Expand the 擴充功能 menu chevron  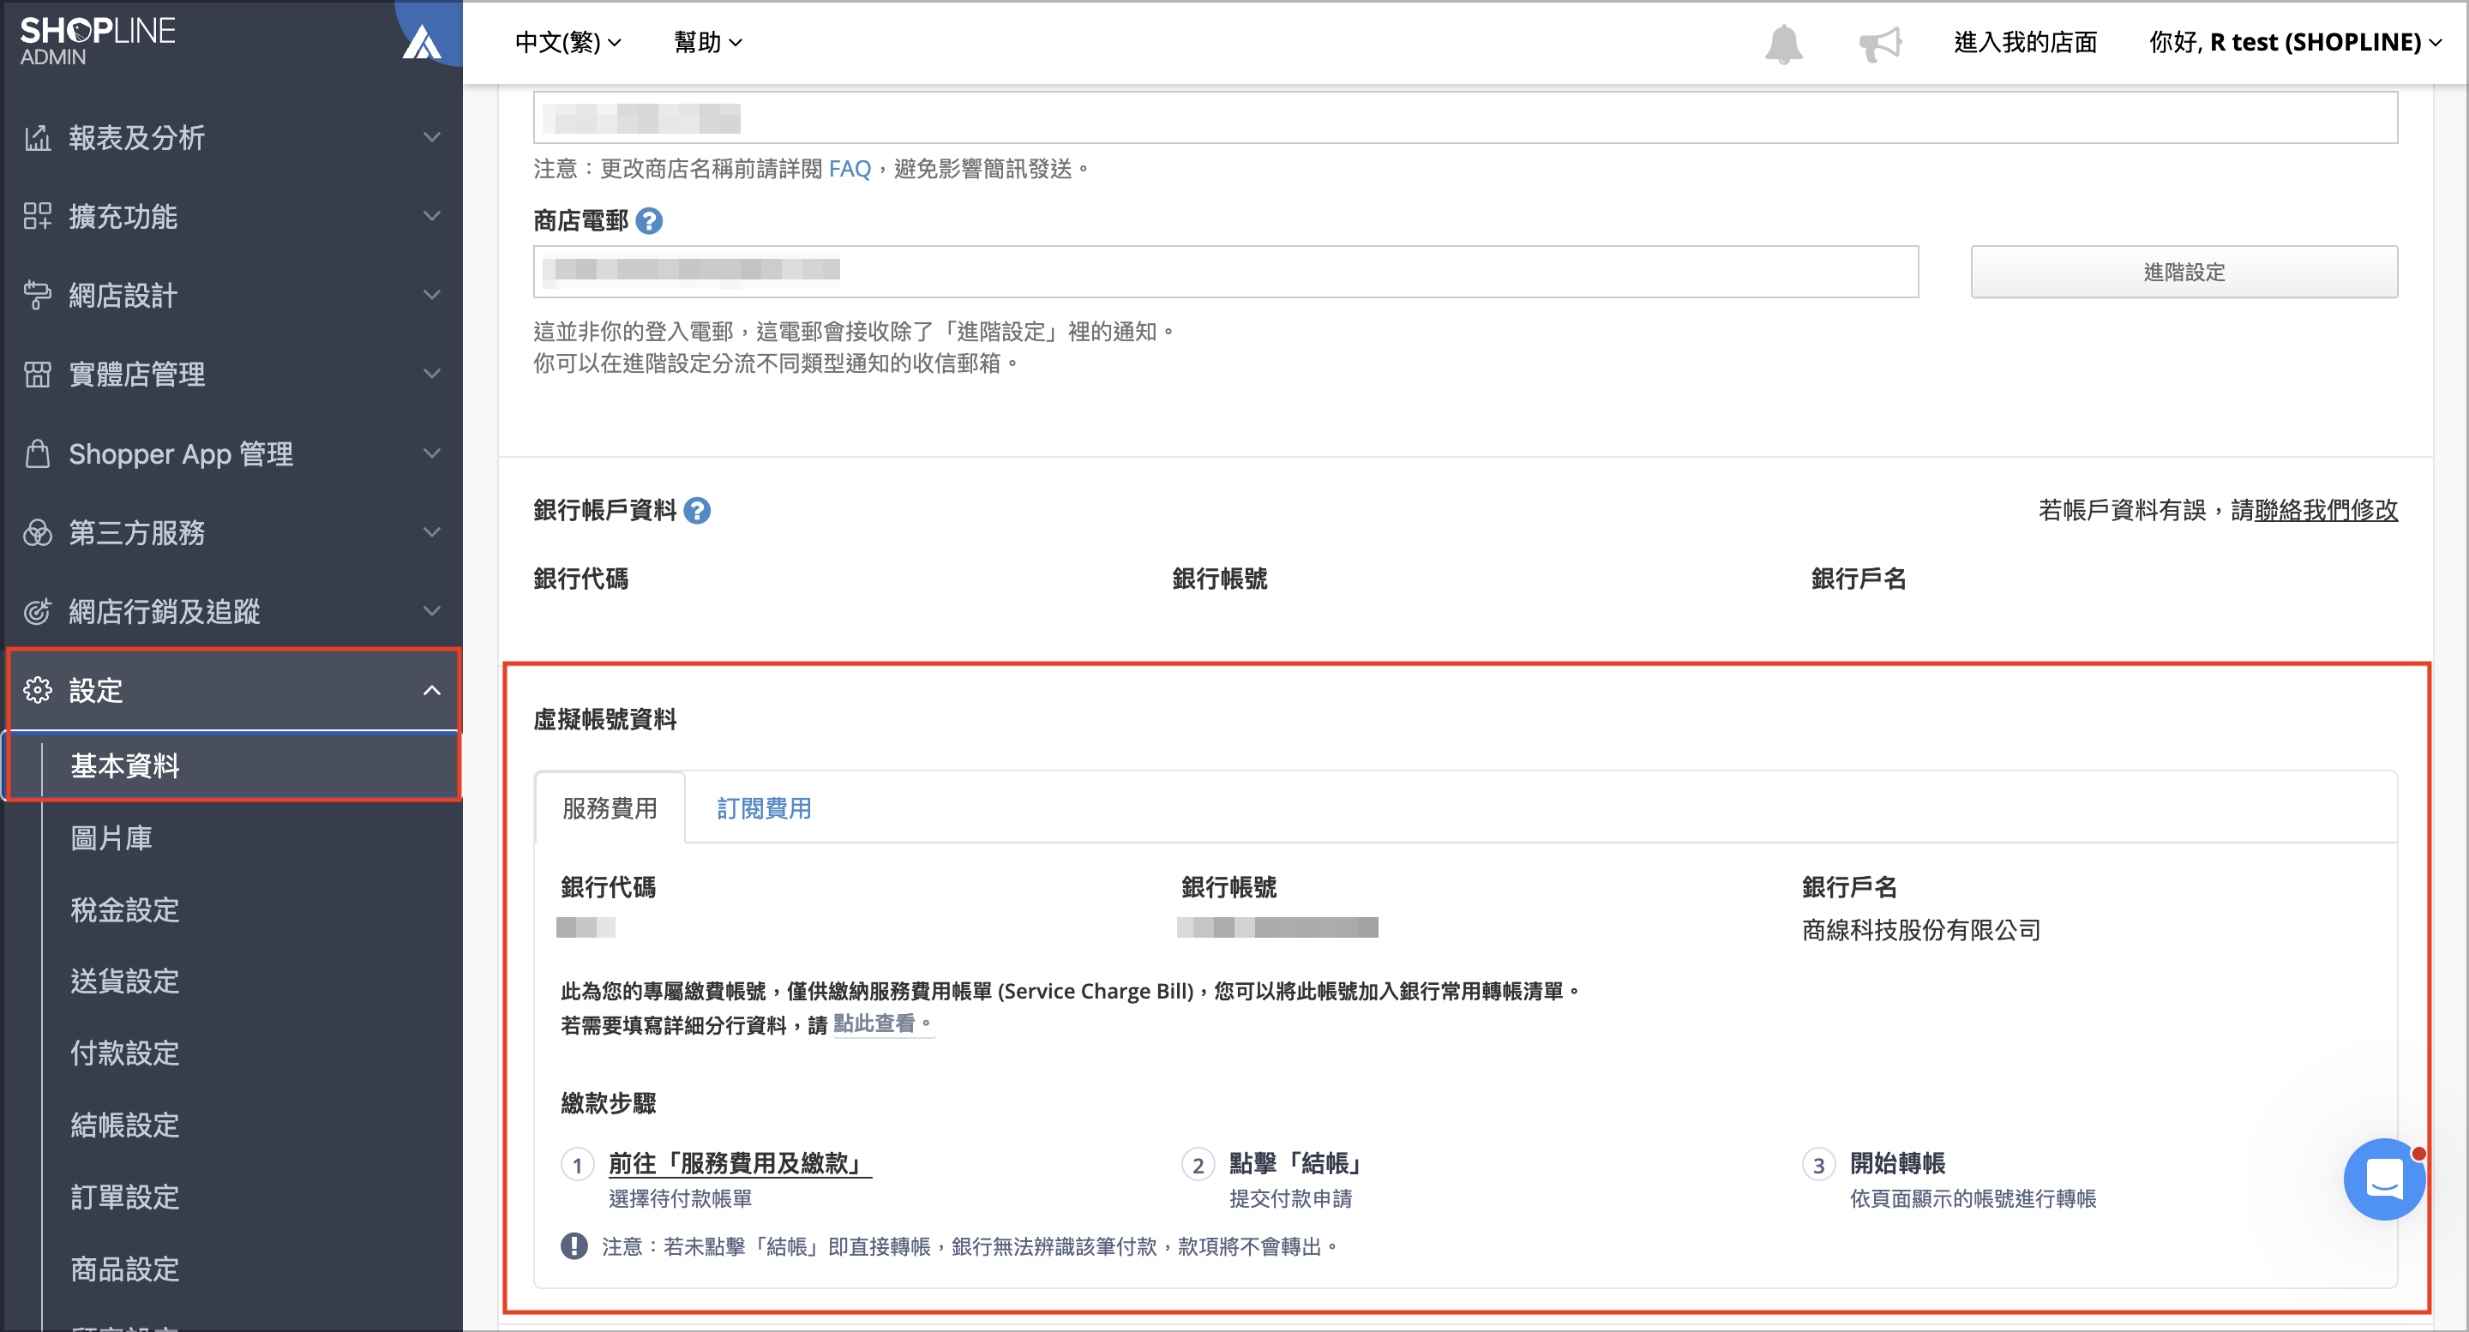pos(432,216)
